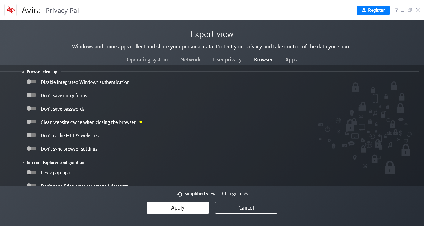
Task: Collapse the Browser cleanup section
Action: tap(23, 72)
